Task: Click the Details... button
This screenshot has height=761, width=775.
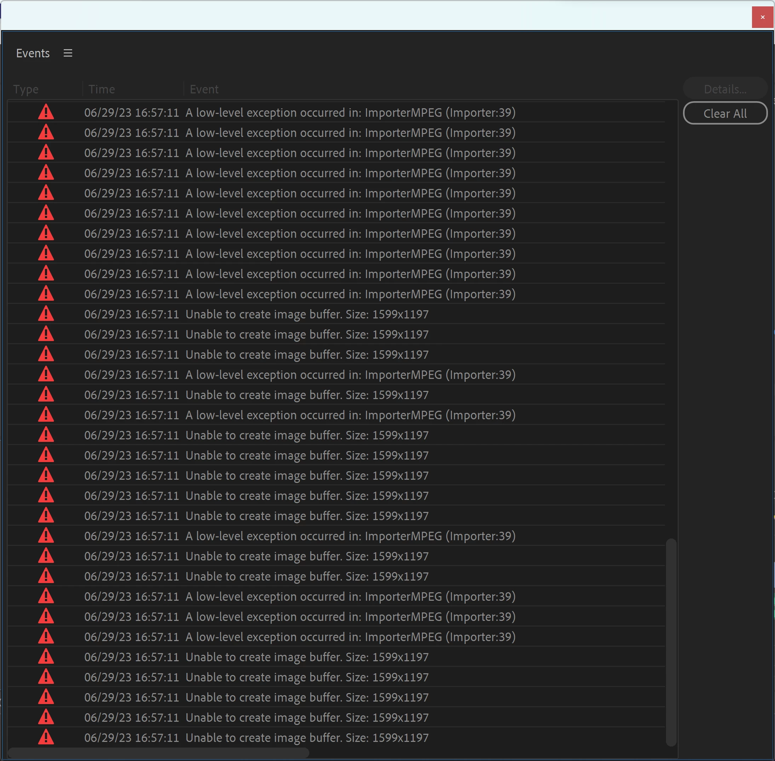Action: pyautogui.click(x=725, y=89)
